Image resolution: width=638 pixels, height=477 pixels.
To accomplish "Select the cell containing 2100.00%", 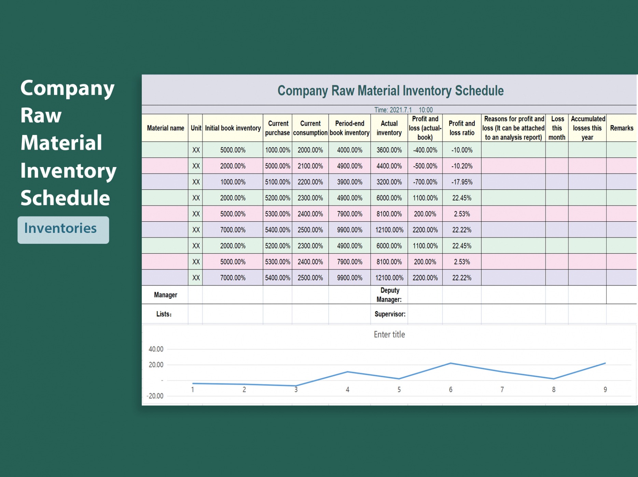I will tap(310, 166).
